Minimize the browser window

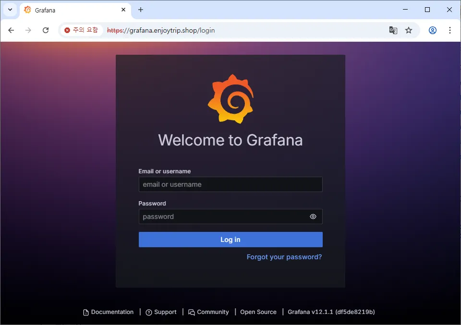click(405, 10)
